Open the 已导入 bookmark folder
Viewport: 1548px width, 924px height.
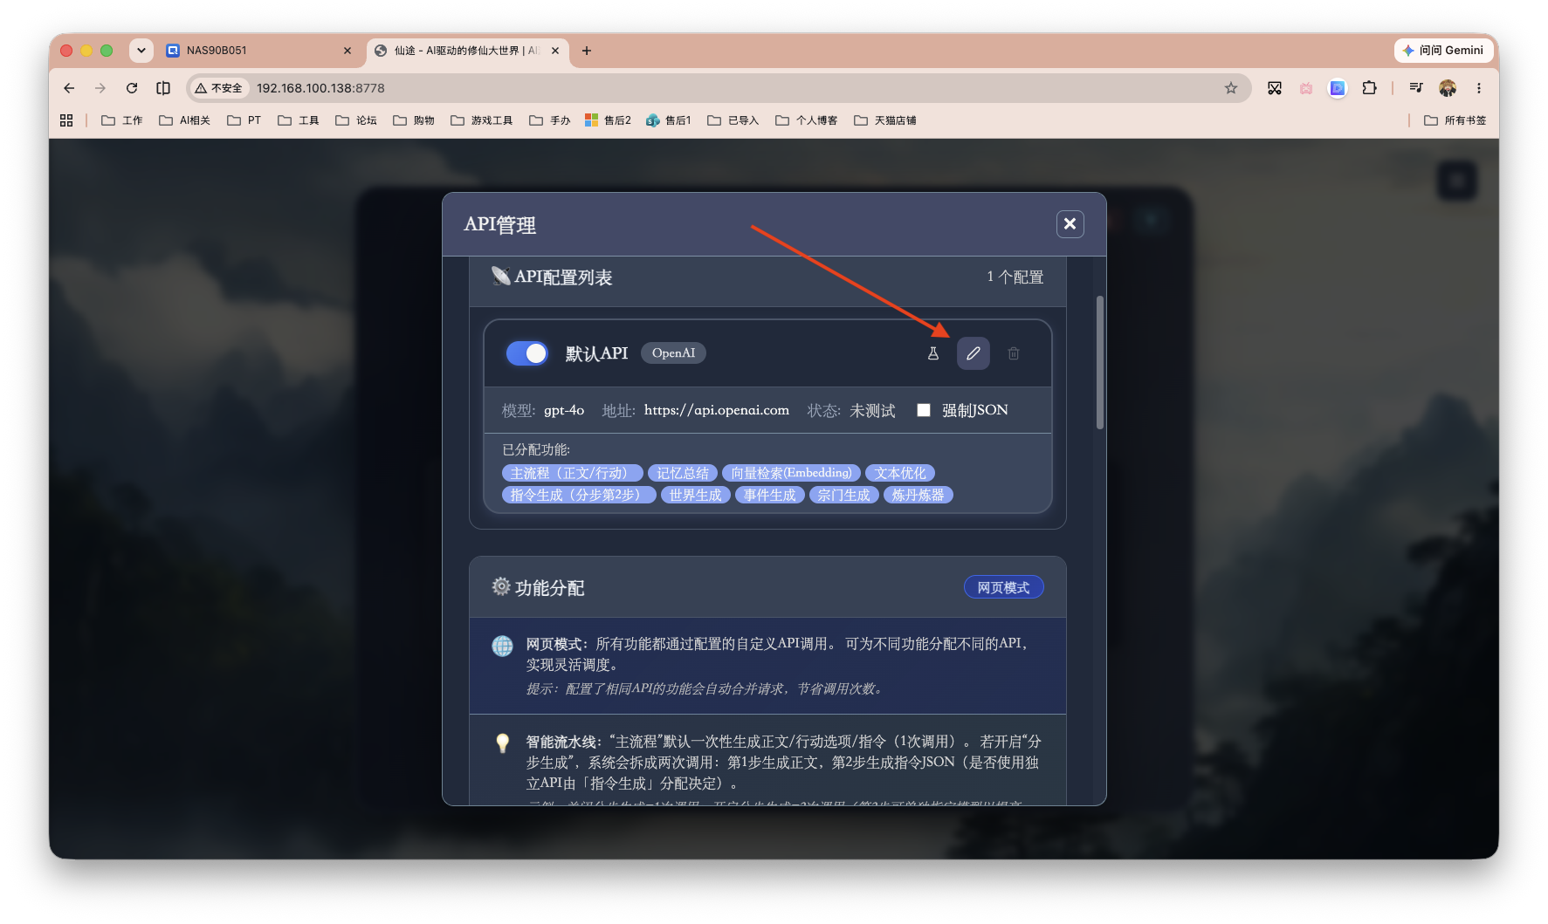733,120
